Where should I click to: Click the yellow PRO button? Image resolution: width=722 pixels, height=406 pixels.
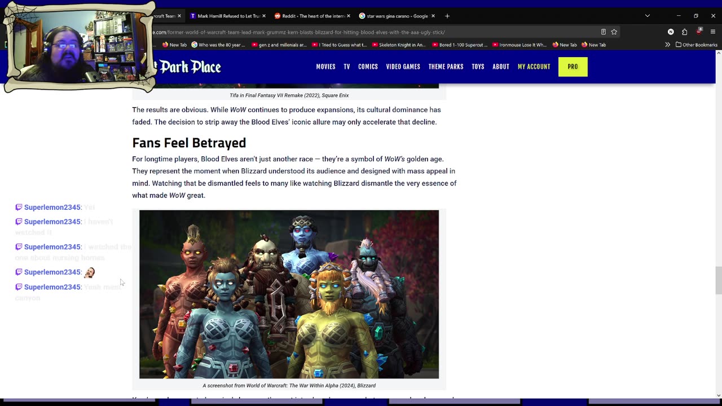[573, 67]
